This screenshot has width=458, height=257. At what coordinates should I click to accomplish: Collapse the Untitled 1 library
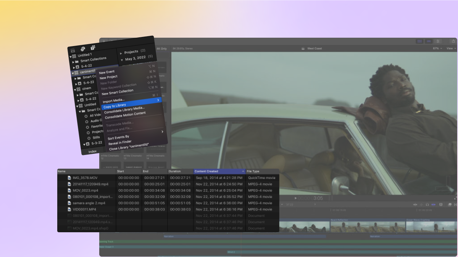click(71, 57)
